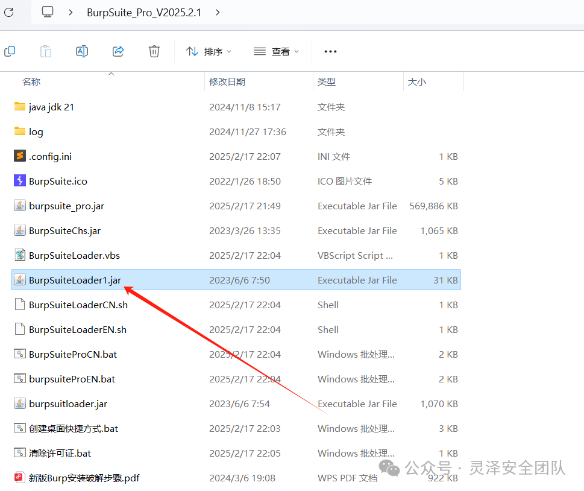Click the 569,886 KB size value
Image resolution: width=584 pixels, height=491 pixels.
click(433, 206)
